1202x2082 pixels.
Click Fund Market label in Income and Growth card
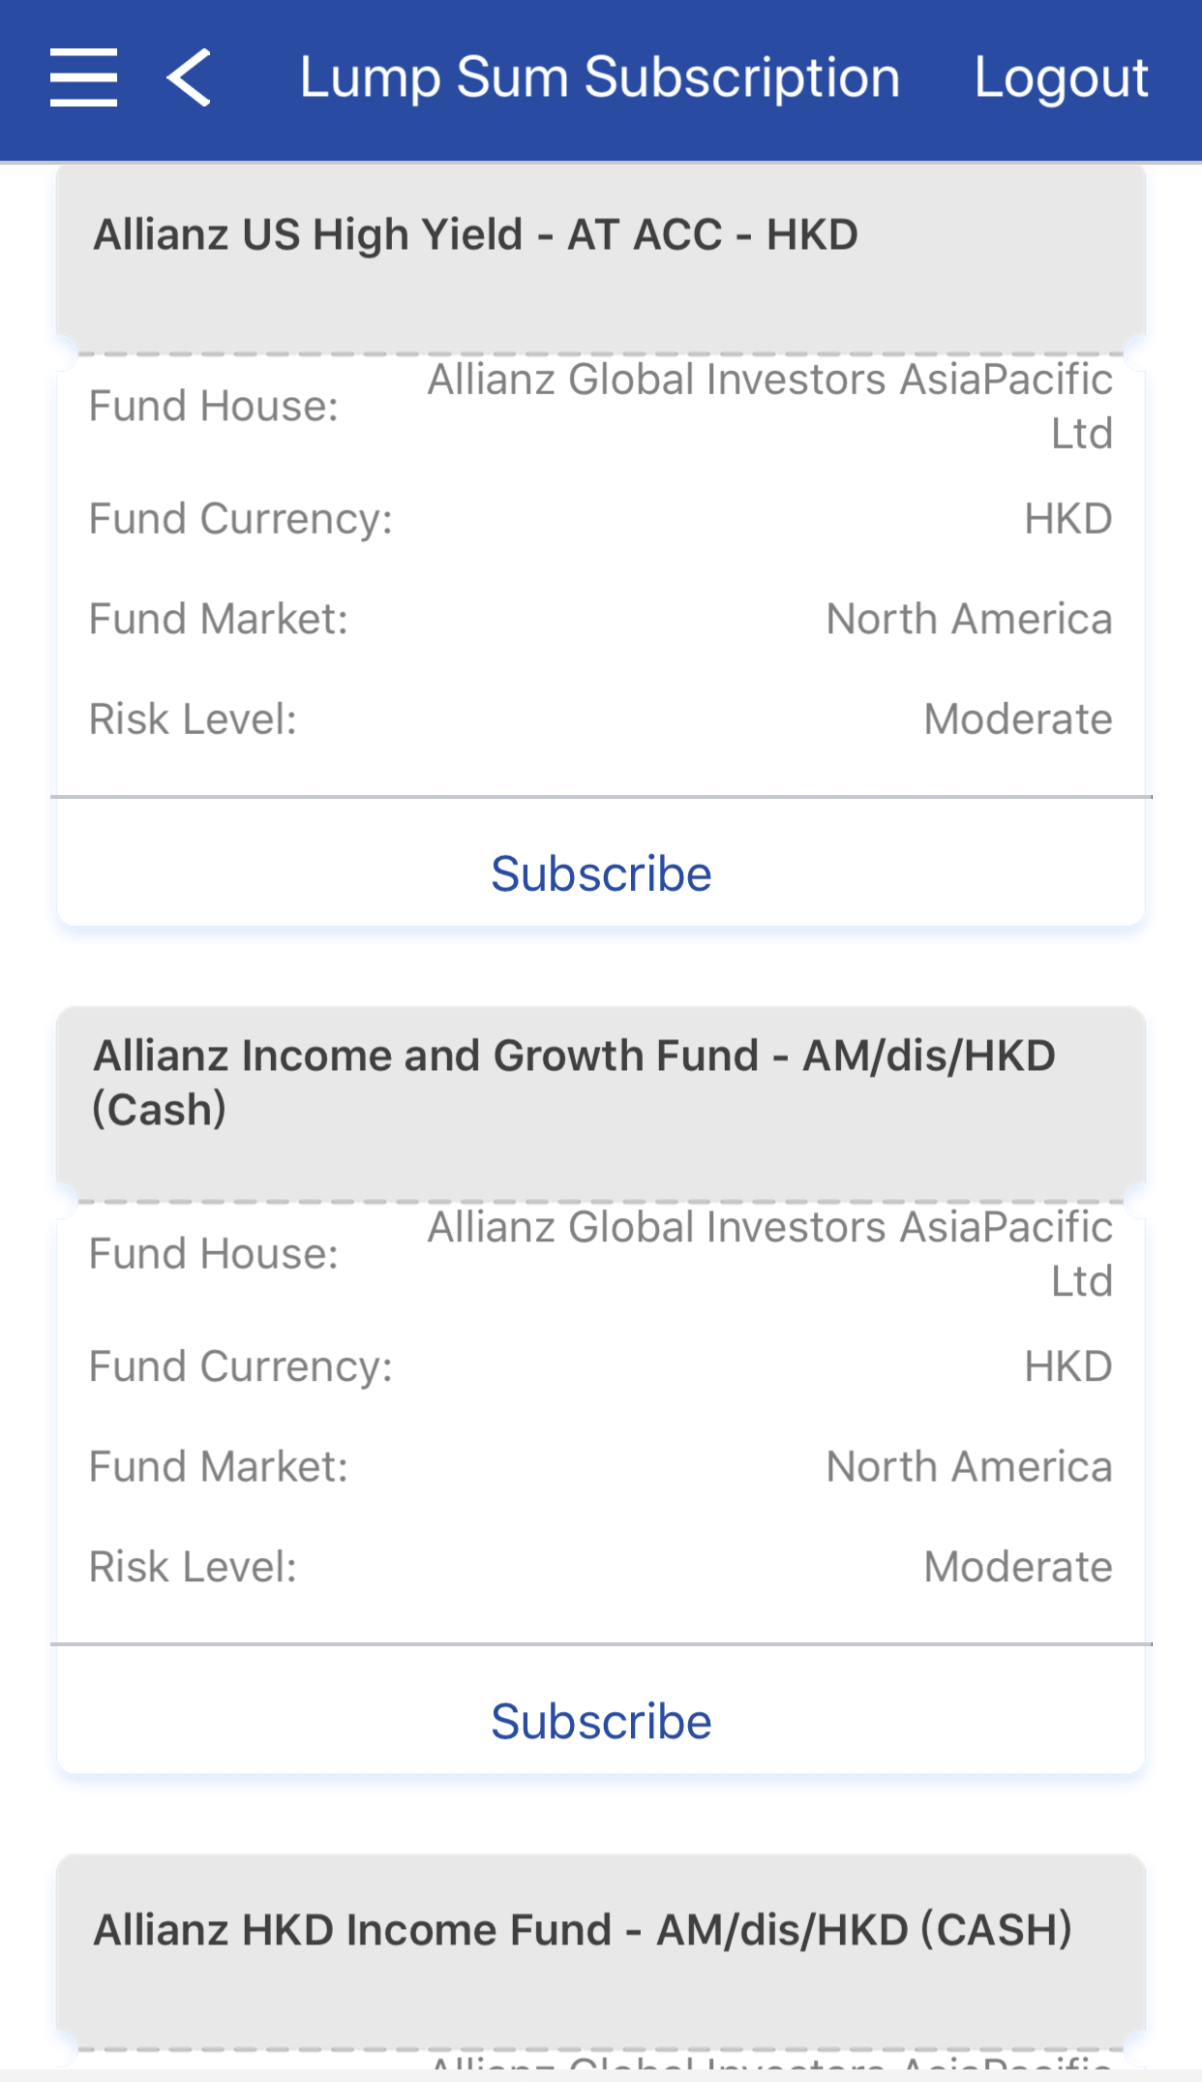pyautogui.click(x=219, y=1466)
